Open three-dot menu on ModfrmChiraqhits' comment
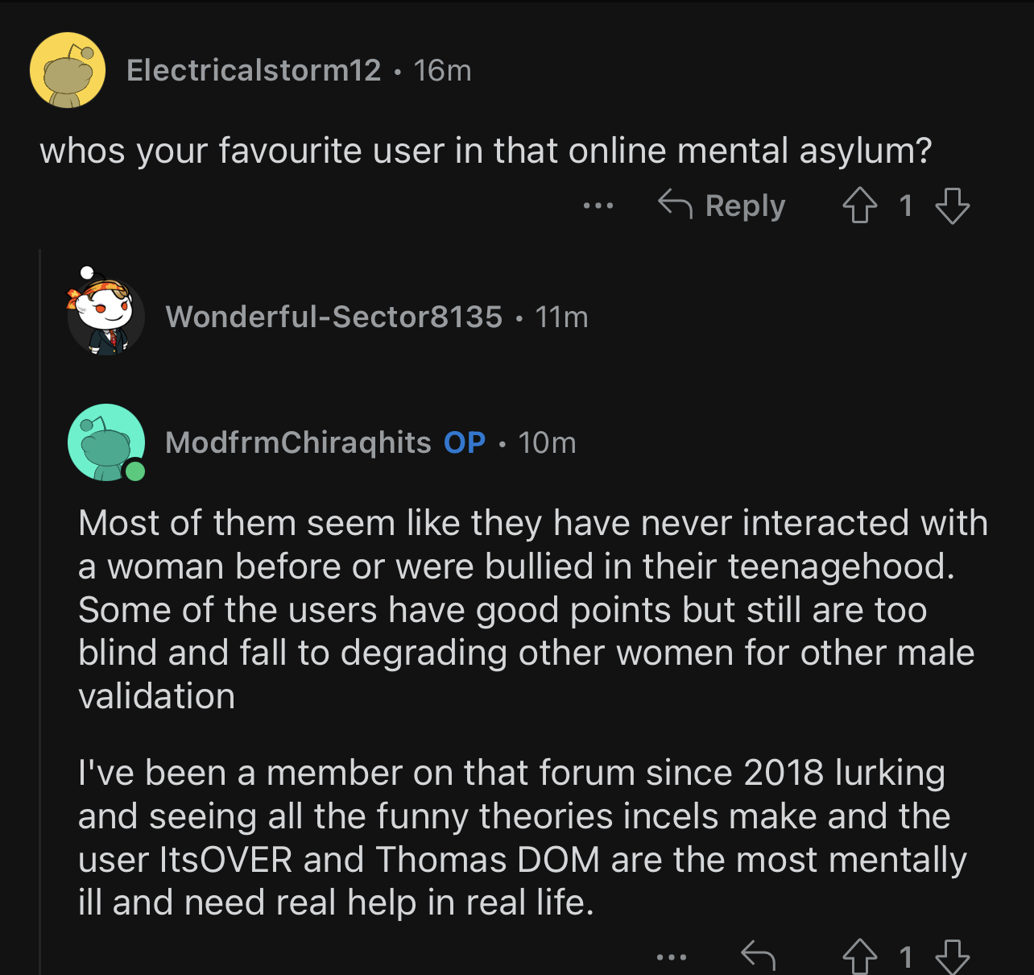This screenshot has height=975, width=1034. tap(672, 957)
